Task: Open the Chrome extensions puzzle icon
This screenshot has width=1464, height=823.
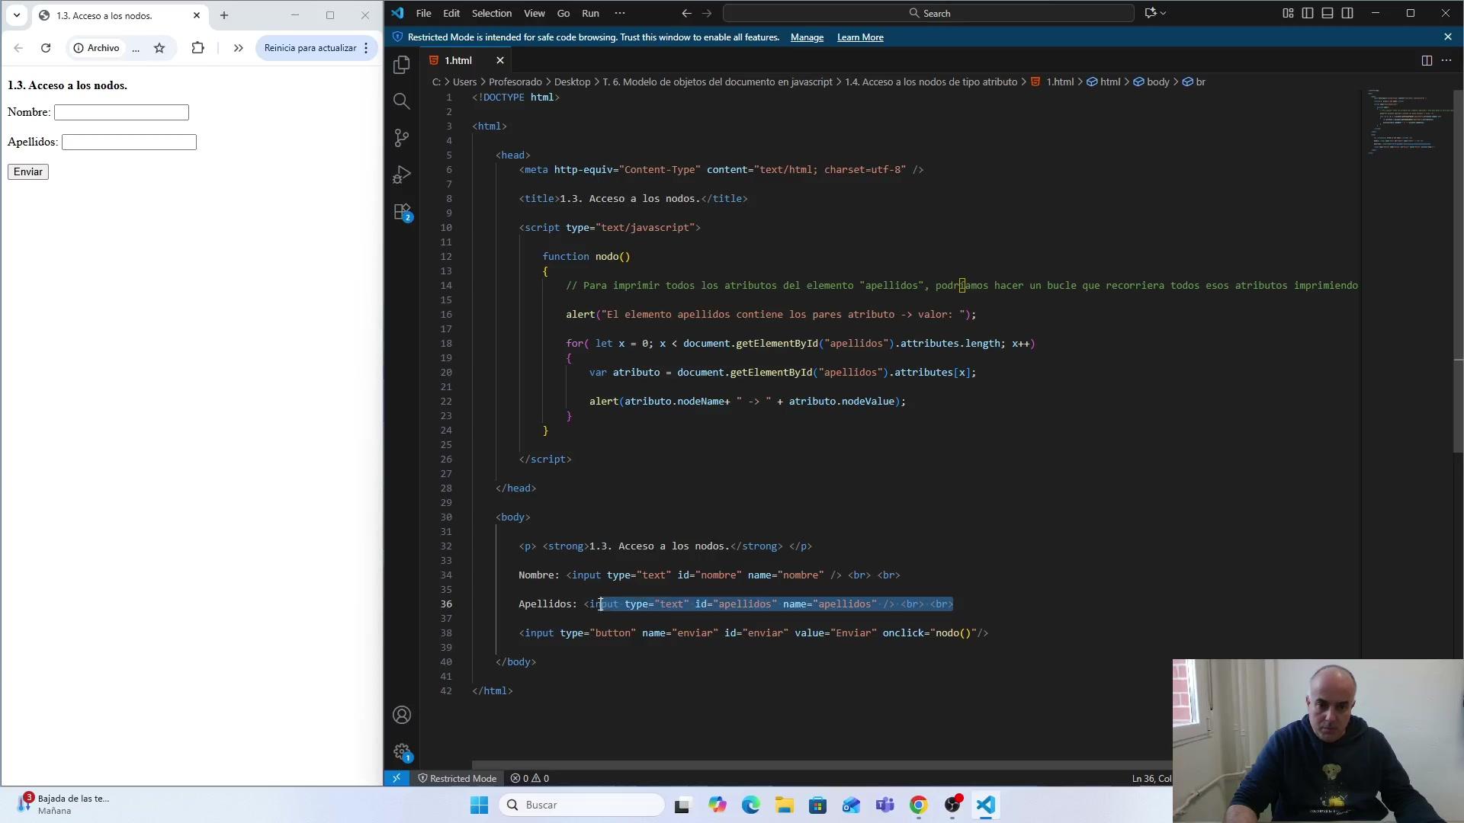Action: click(197, 48)
